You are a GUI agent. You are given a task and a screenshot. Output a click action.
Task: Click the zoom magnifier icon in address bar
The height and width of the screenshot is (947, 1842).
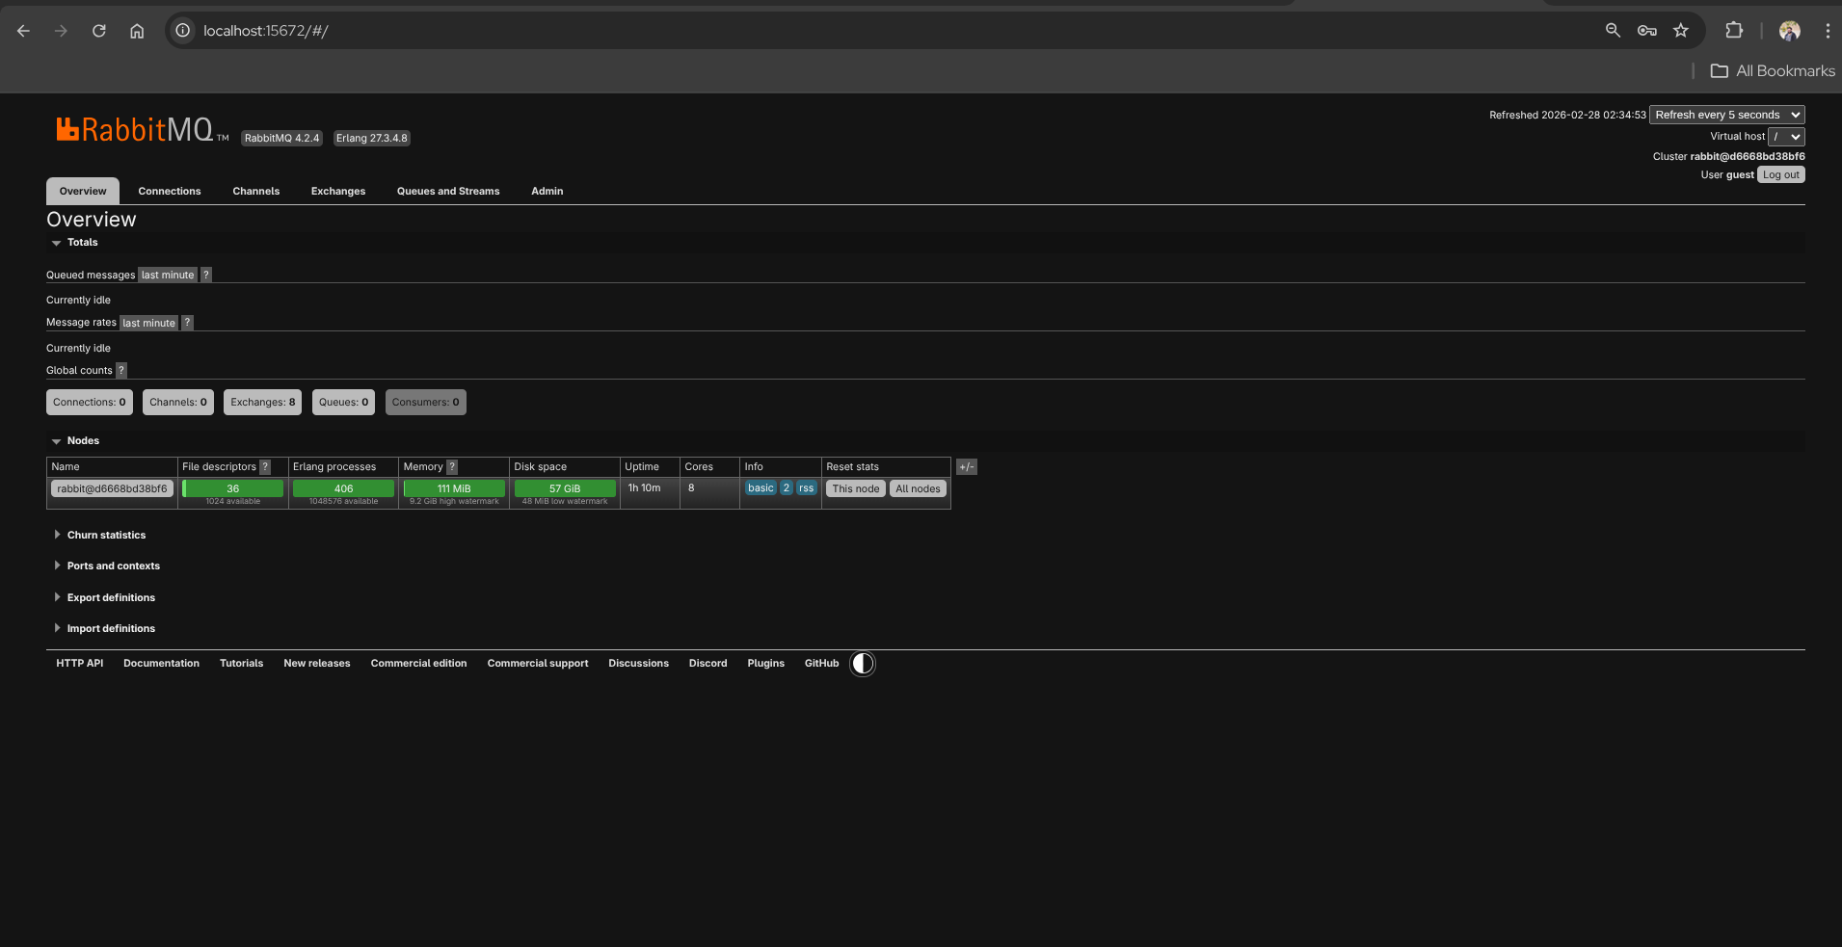[1613, 31]
